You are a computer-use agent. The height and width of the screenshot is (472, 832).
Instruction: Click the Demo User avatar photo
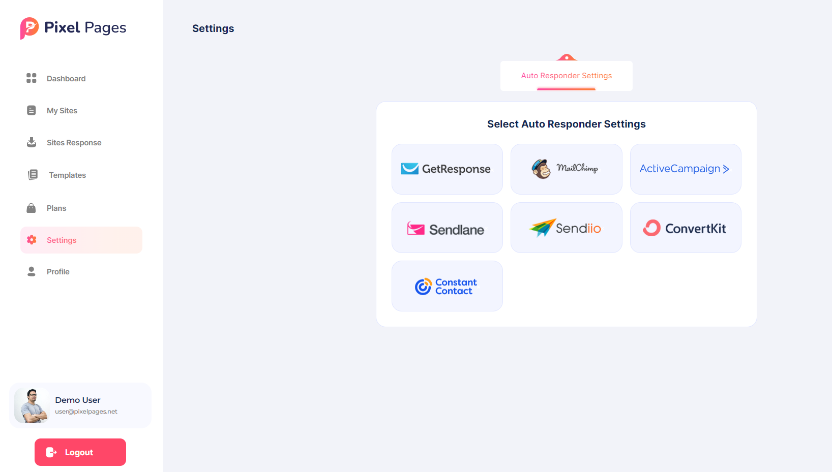point(32,405)
